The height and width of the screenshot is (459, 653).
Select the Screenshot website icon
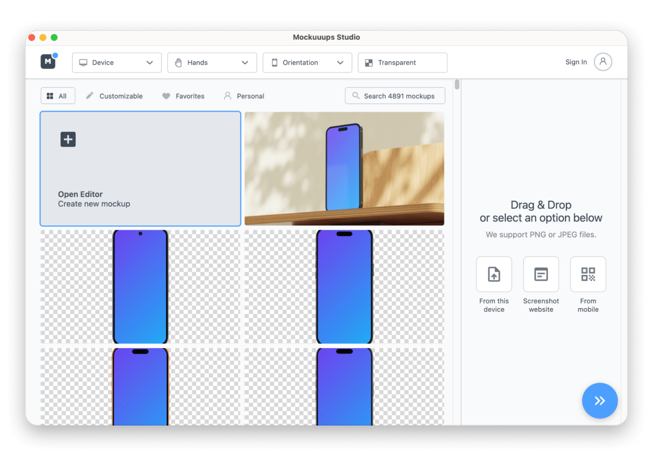(541, 274)
